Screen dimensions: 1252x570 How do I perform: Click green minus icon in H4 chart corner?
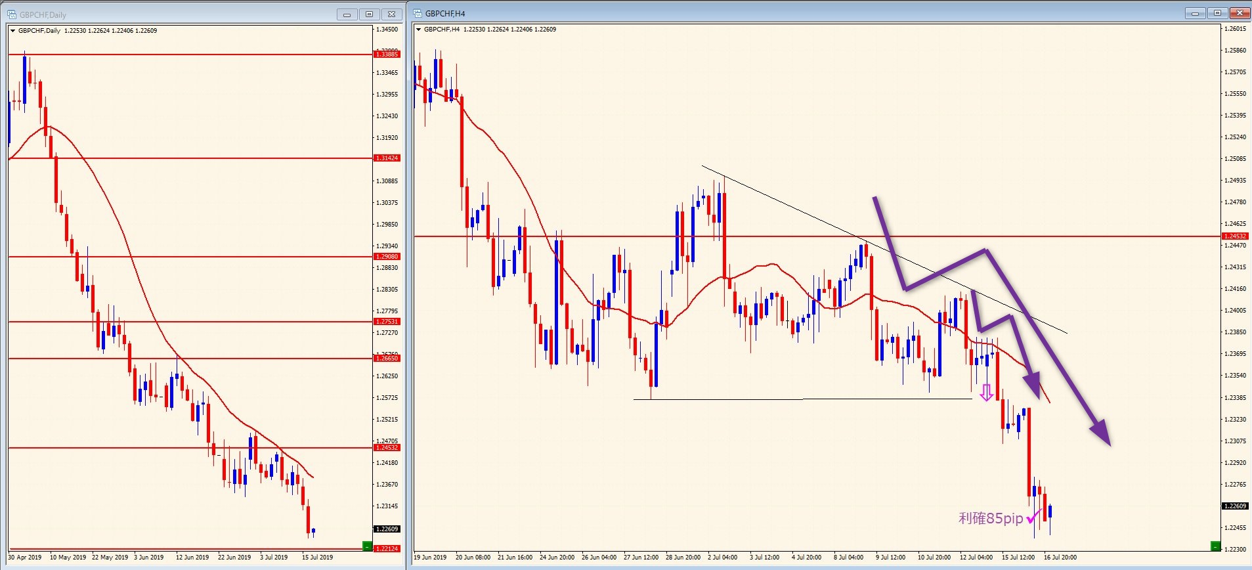(x=1215, y=546)
